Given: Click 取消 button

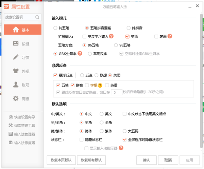Looking at the screenshot, I should coord(168,160).
